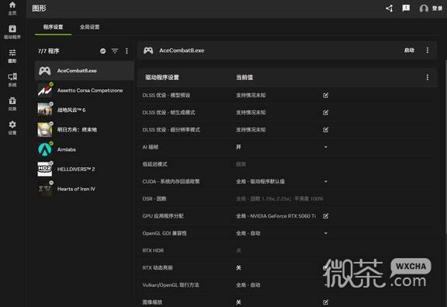Viewport: 447px width, 307px height.
Task: Select Aimlabs in the program list
Action: [85, 149]
